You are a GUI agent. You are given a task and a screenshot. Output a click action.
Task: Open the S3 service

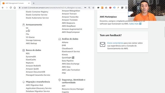(27, 28)
